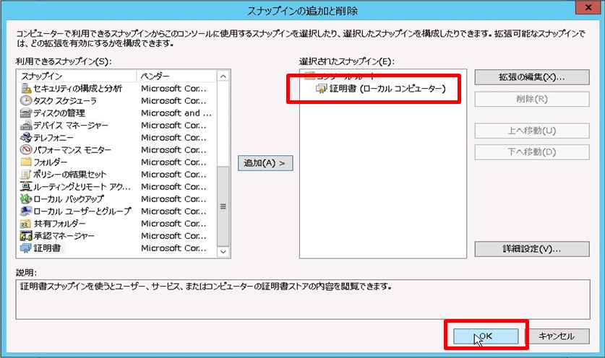Select the 承認マネージャー snap-in icon
Screen dimensions: 605x358
pos(27,236)
